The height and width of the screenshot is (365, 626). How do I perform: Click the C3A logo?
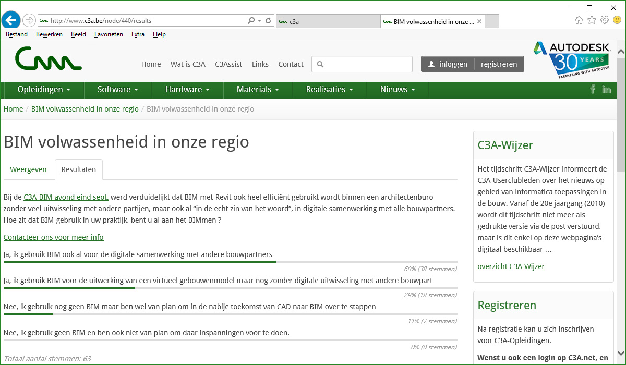[48, 58]
